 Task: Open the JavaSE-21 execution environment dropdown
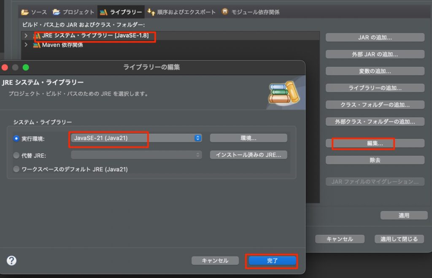[x=136, y=138]
